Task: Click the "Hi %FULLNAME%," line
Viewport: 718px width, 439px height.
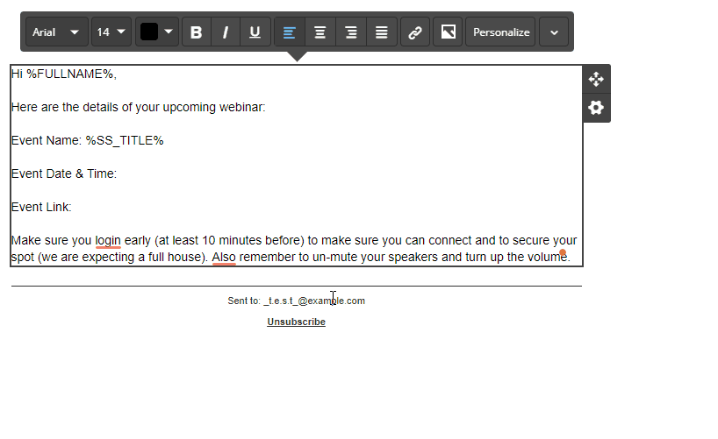Action: pos(64,74)
